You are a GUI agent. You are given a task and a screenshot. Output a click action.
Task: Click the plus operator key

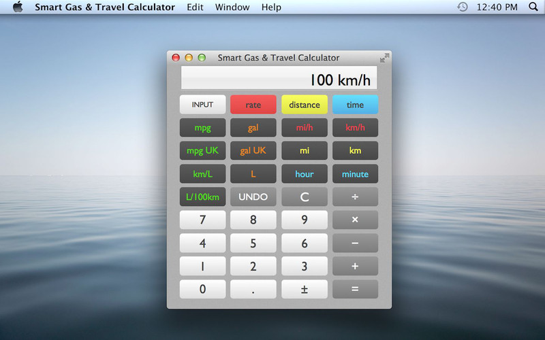pyautogui.click(x=355, y=266)
